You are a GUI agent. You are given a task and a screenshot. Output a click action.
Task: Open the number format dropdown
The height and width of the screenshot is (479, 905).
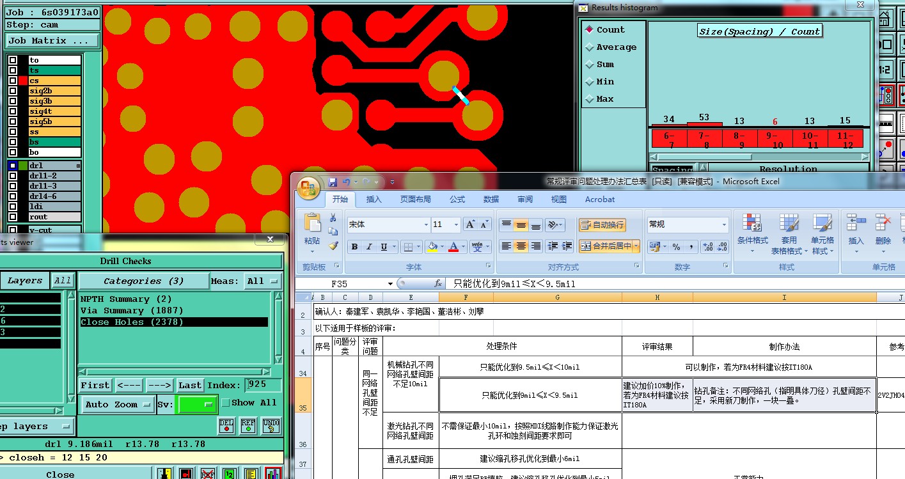(x=724, y=224)
